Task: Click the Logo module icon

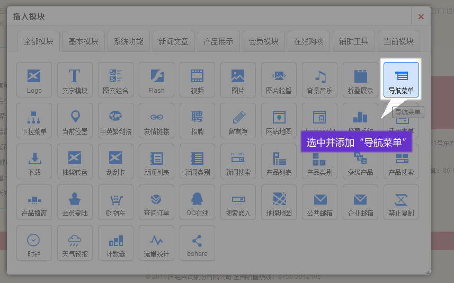Action: (34, 80)
